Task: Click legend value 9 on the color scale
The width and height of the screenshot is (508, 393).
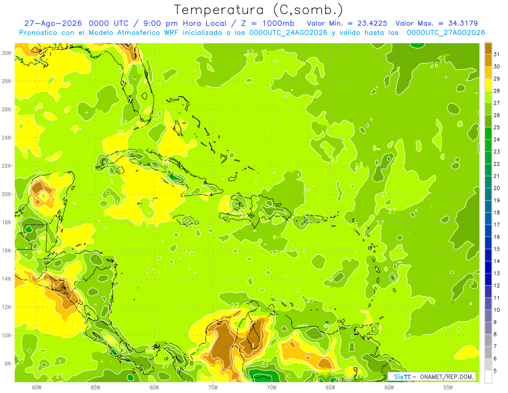Action: click(x=496, y=322)
